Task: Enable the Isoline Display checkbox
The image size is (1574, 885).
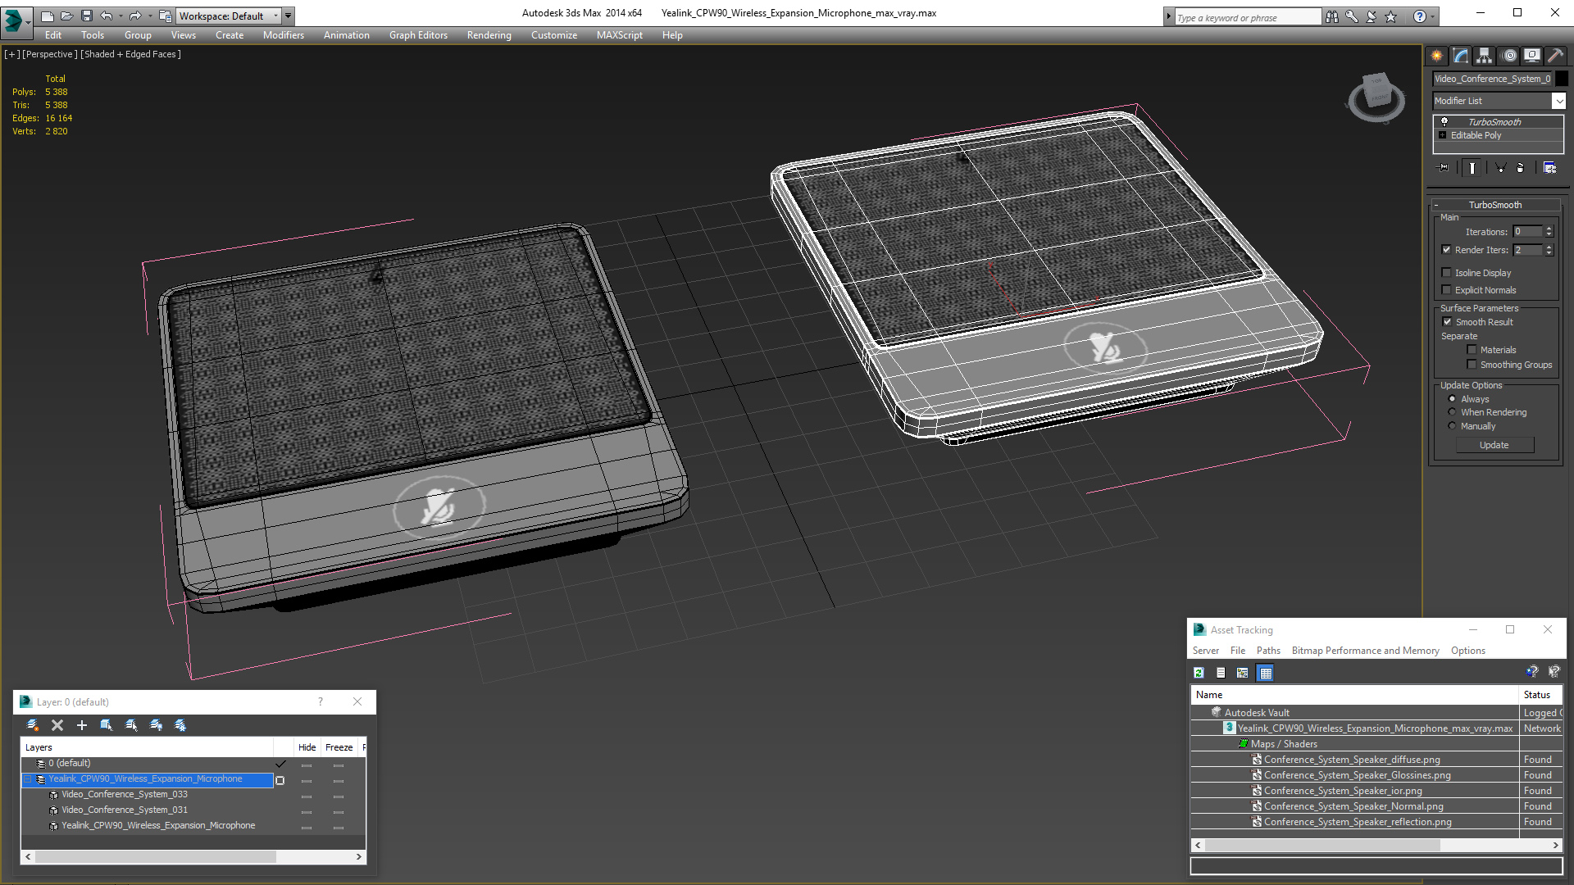Action: click(1447, 273)
